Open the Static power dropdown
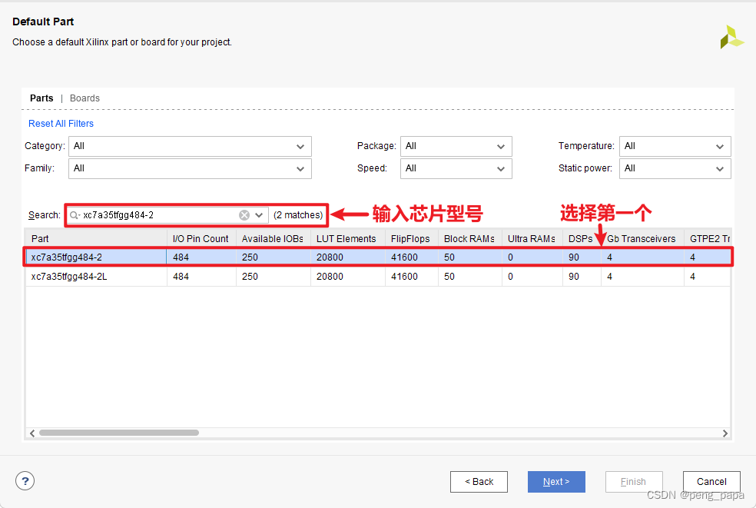The image size is (756, 508). pyautogui.click(x=675, y=169)
